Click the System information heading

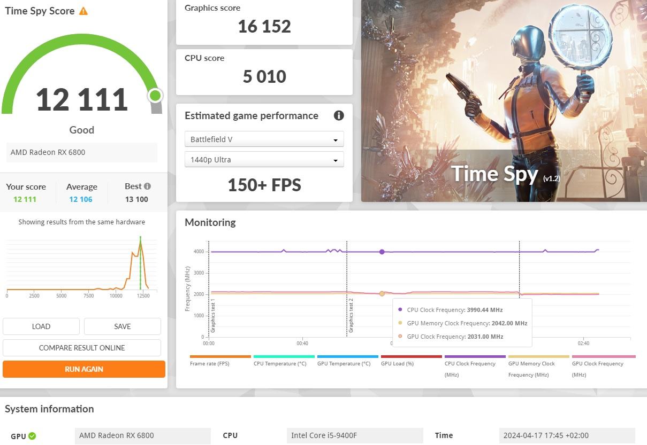(x=49, y=409)
